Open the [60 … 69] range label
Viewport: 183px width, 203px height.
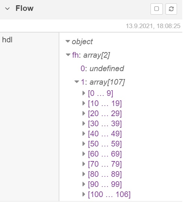point(105,154)
